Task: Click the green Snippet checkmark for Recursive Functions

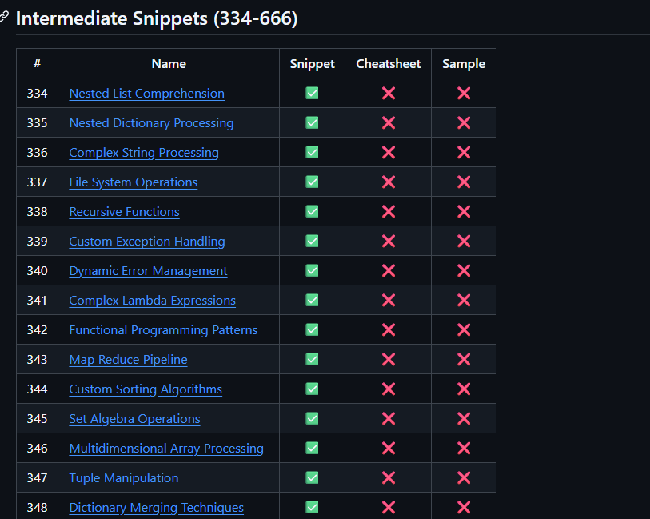Action: [312, 211]
